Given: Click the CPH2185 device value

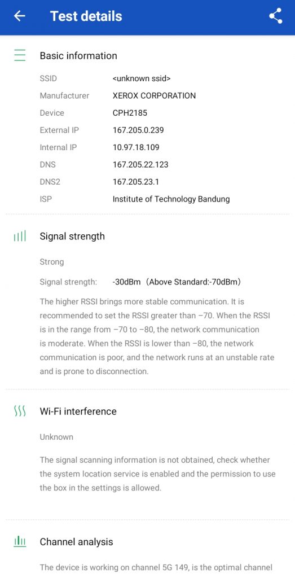Looking at the screenshot, I should 130,113.
